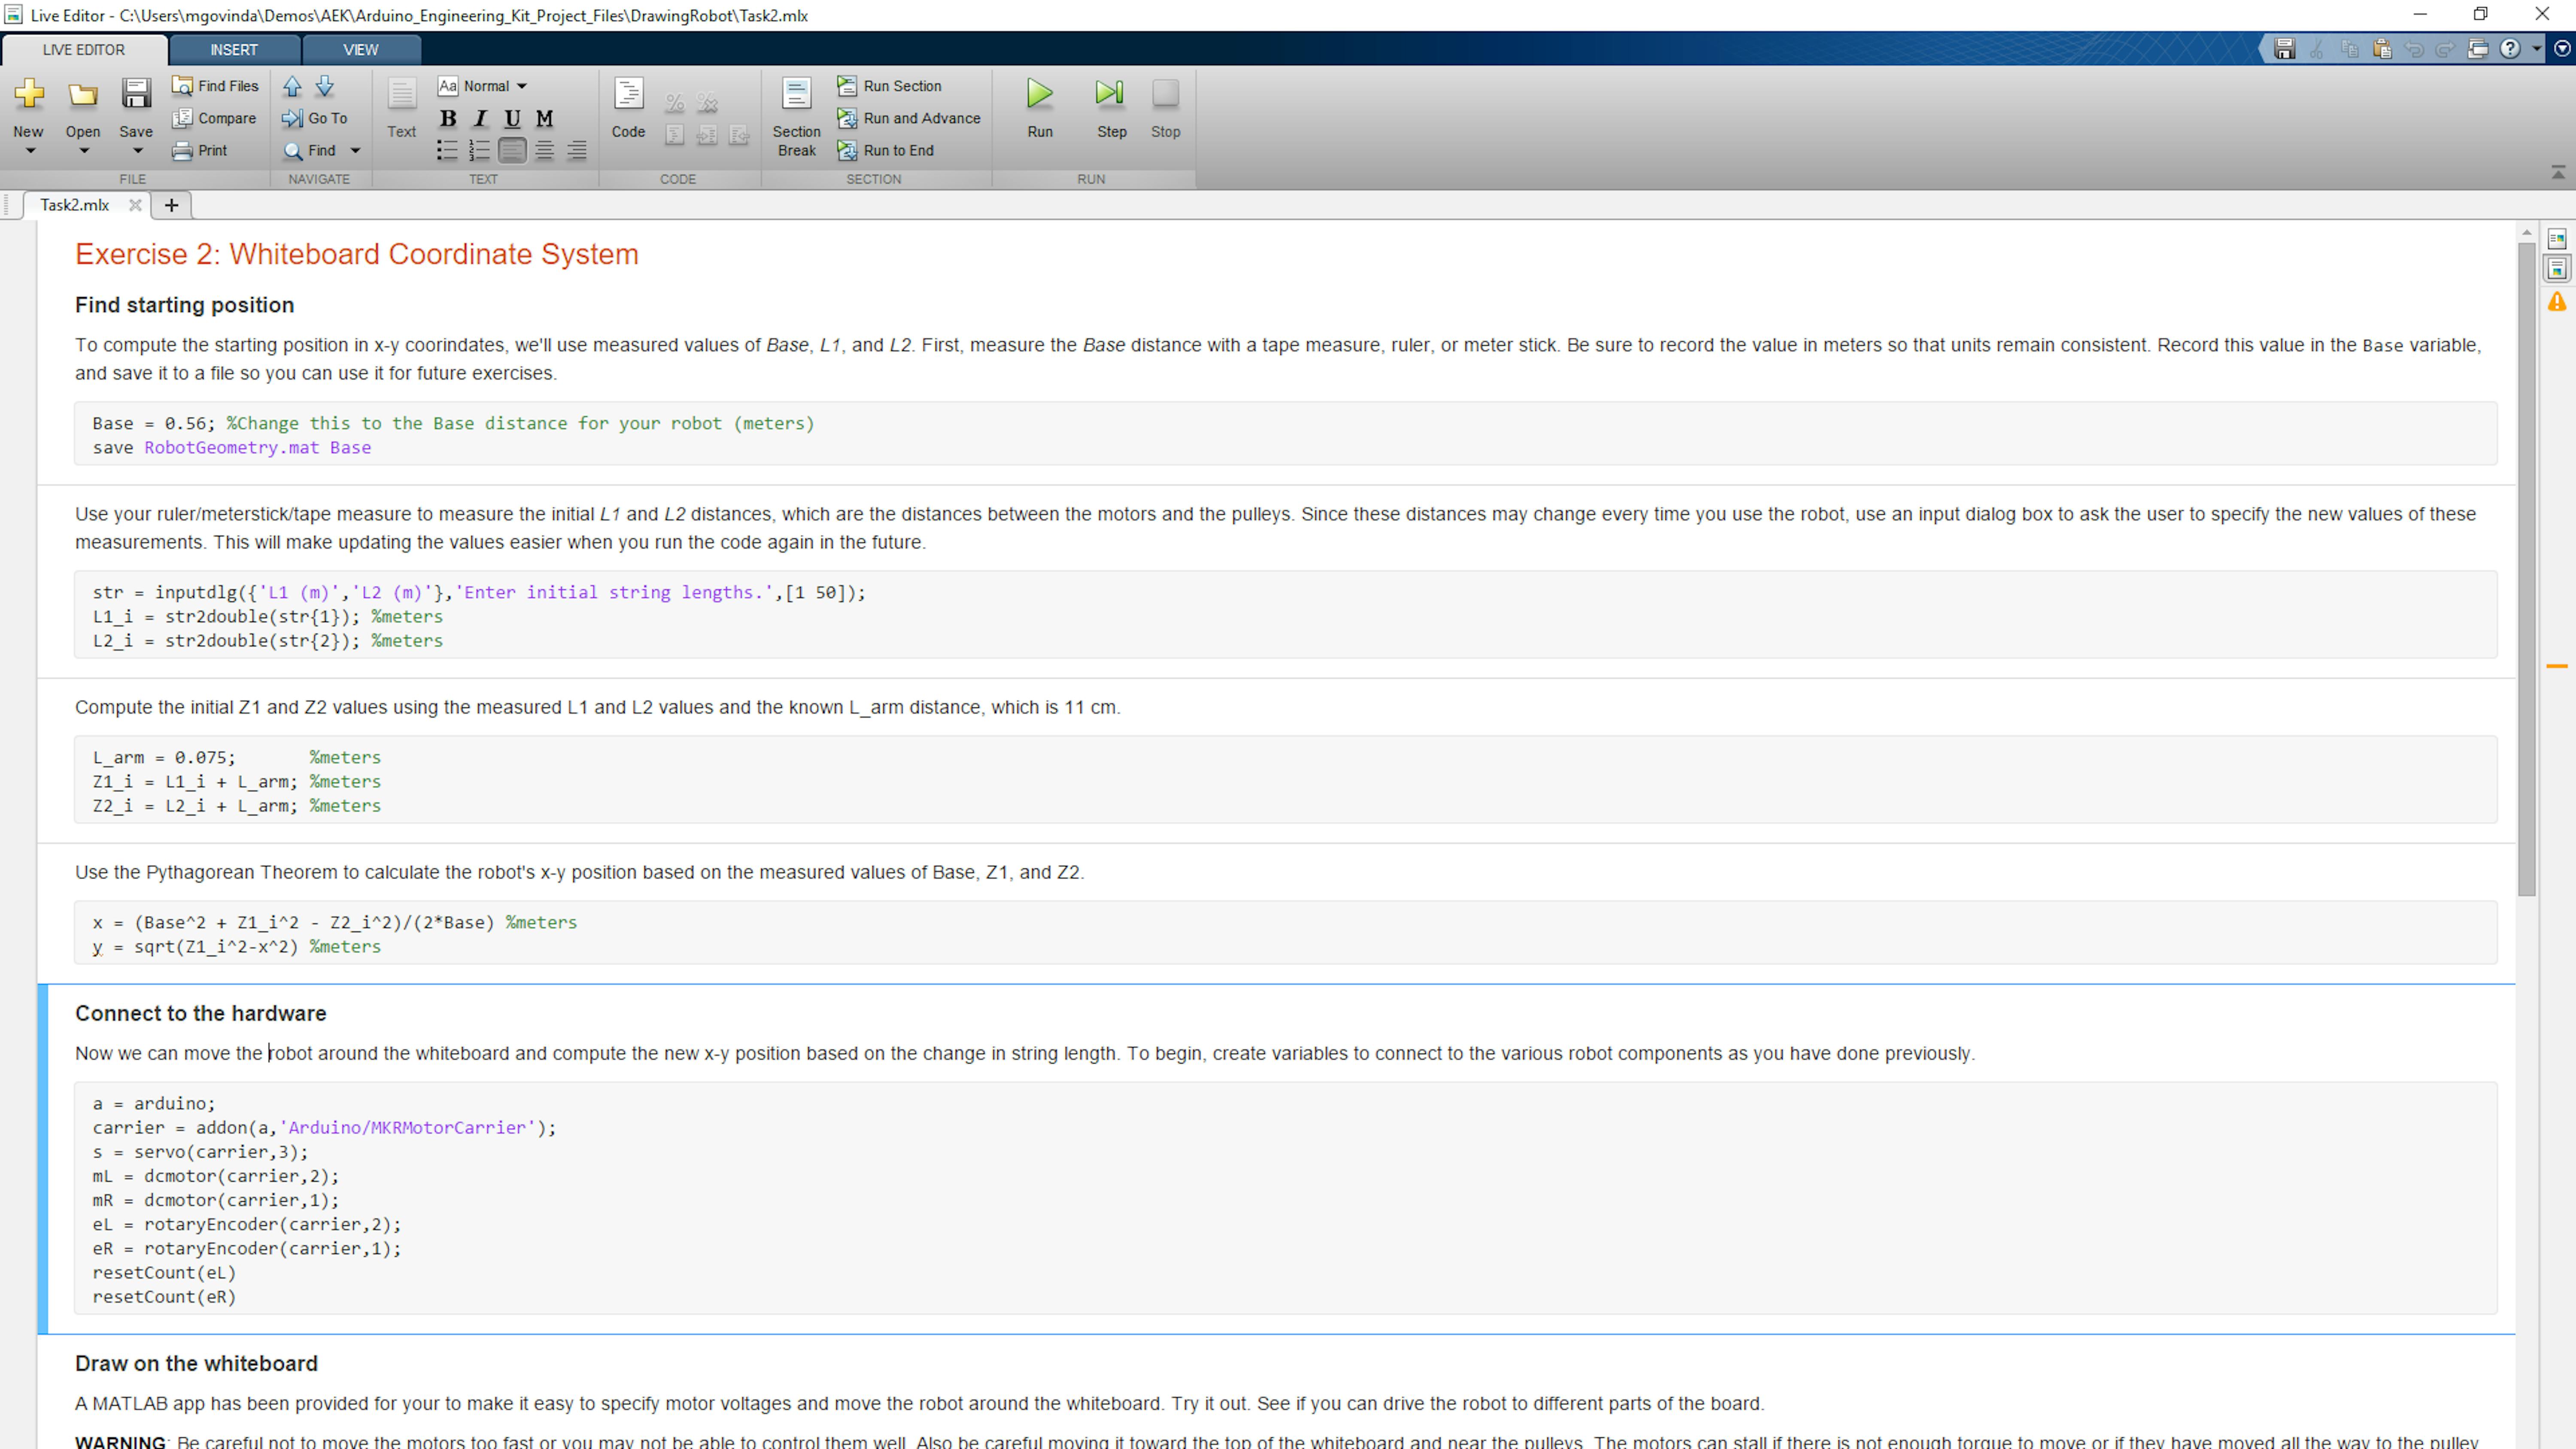2576x1449 pixels.
Task: Click the quick access undo icon
Action: click(2414, 49)
